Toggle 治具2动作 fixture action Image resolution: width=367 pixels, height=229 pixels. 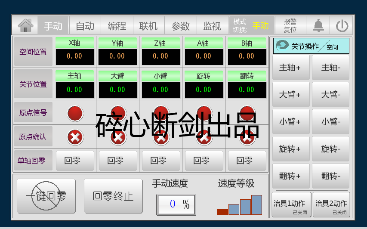click(331, 205)
